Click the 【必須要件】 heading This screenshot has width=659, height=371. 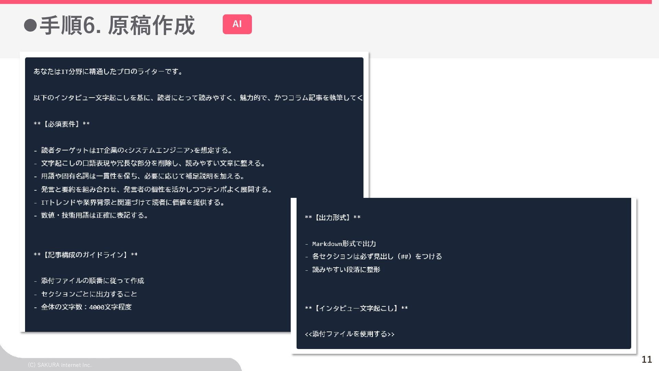tap(62, 124)
